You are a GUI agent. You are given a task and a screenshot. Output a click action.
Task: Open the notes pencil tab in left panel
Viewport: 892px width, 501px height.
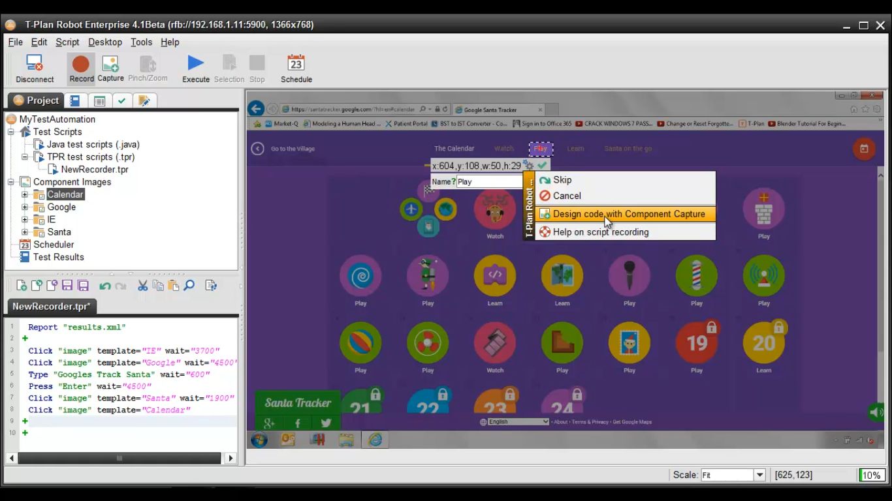click(144, 100)
